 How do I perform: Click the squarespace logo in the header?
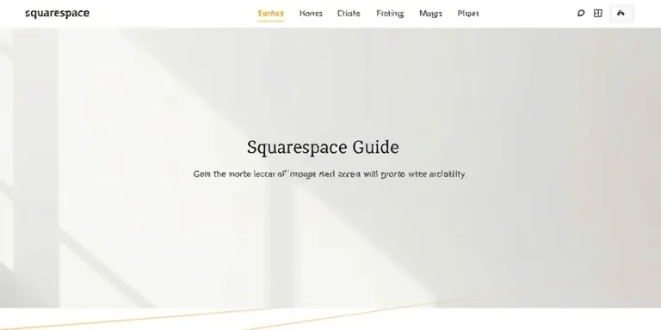tap(57, 13)
